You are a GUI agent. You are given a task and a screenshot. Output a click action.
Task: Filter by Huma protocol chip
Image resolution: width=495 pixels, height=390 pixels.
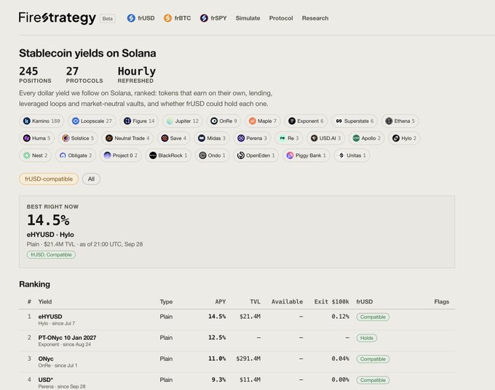click(36, 138)
